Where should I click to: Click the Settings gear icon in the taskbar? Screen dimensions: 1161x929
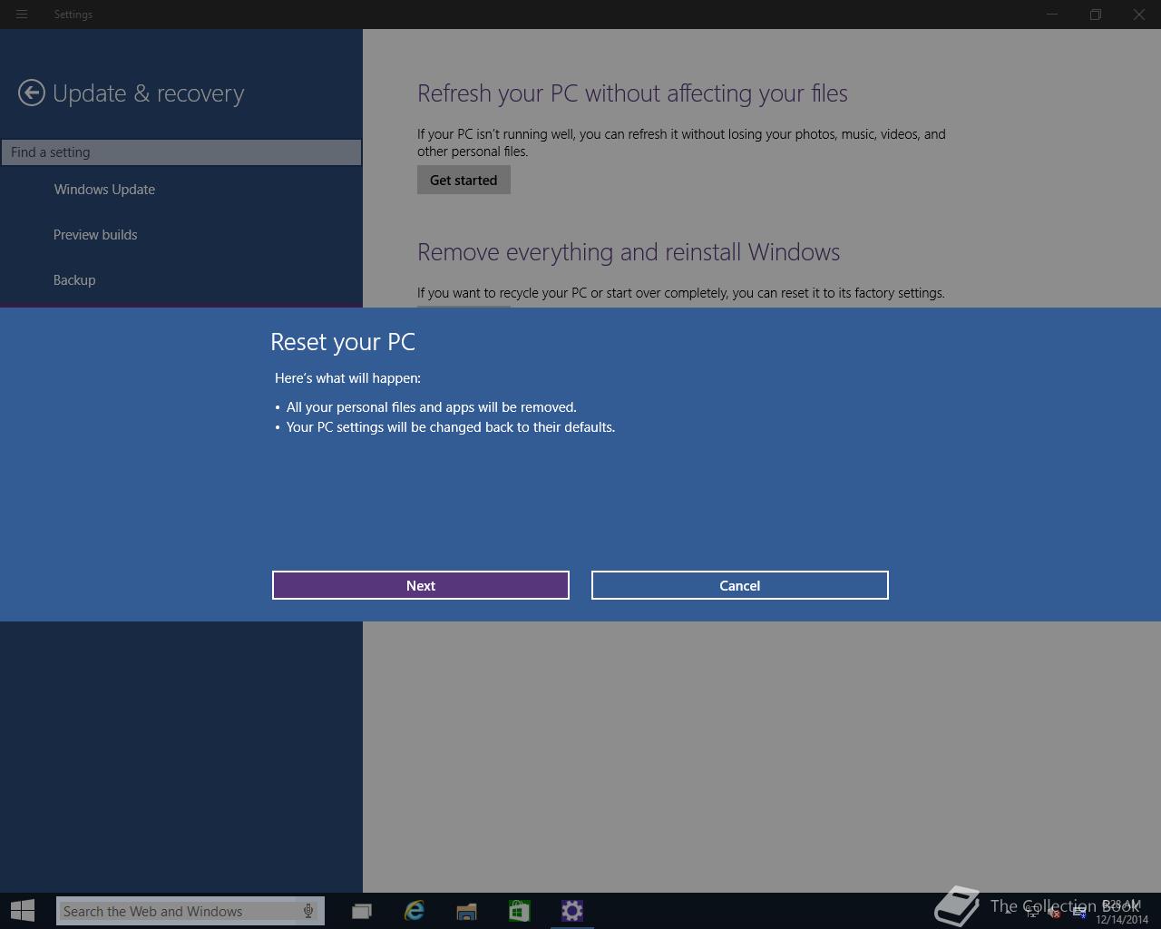click(571, 911)
